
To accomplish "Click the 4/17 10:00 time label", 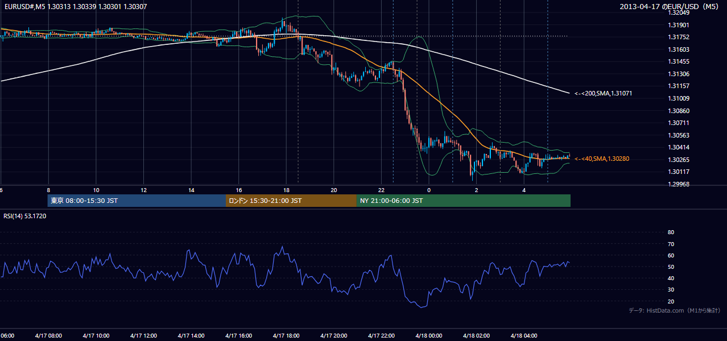I will (x=96, y=335).
